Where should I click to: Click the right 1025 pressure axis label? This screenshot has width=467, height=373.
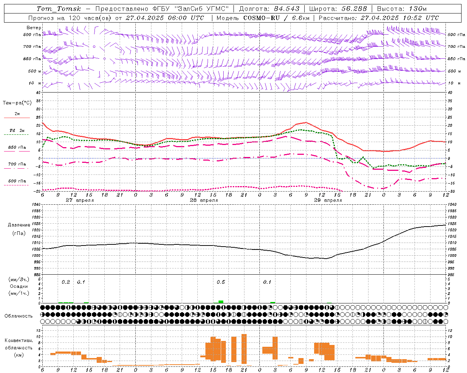point(452,224)
